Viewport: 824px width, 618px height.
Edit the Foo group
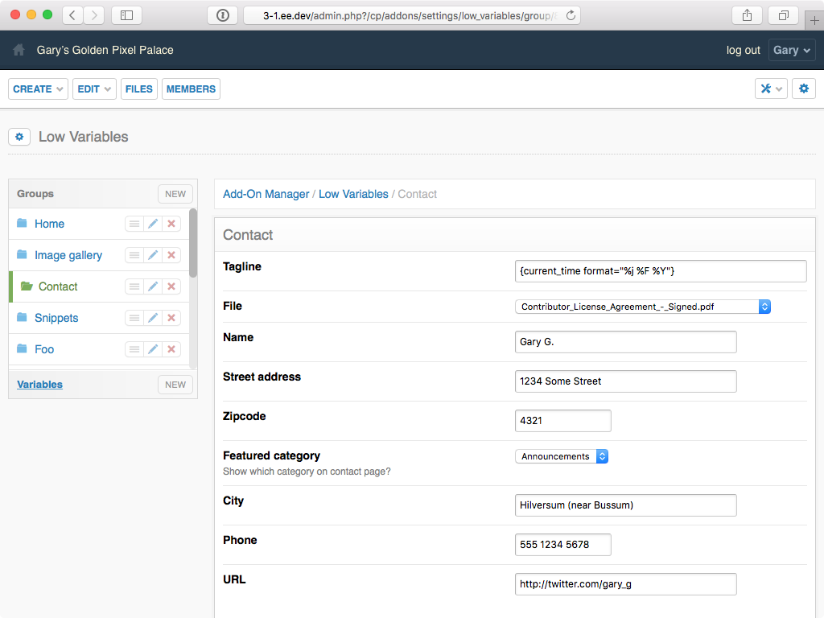click(153, 349)
